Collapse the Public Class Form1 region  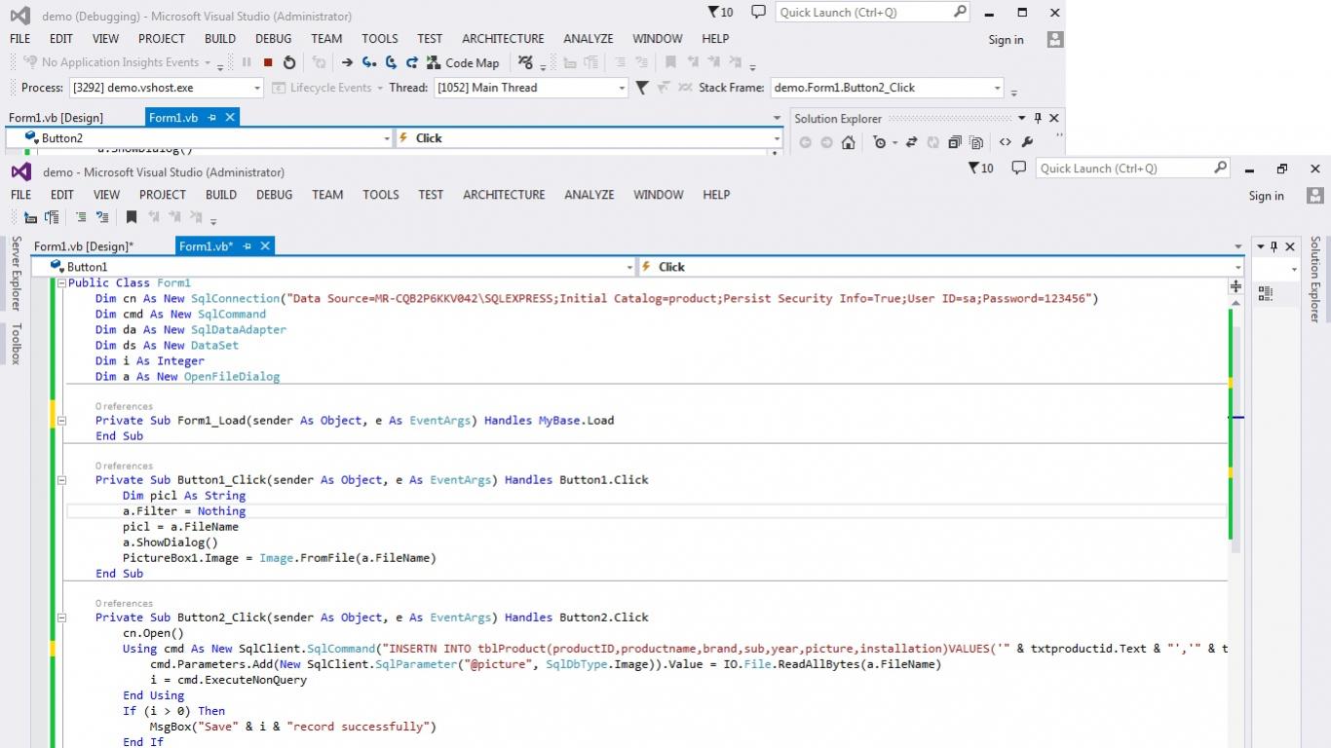(x=61, y=283)
